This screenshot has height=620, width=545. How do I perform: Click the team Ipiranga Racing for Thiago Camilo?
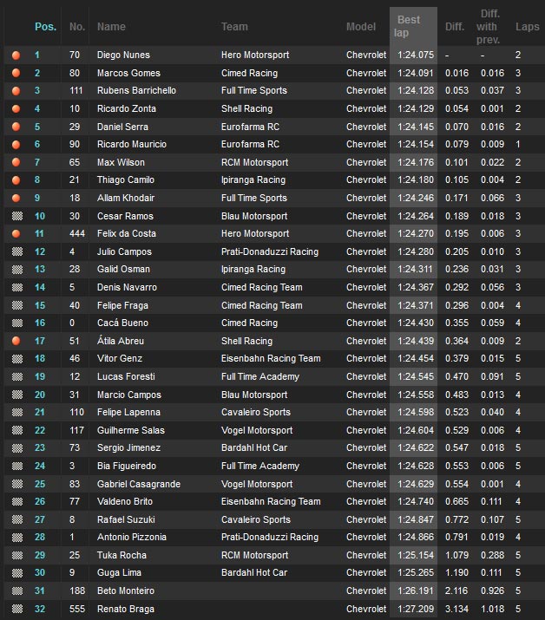click(253, 179)
